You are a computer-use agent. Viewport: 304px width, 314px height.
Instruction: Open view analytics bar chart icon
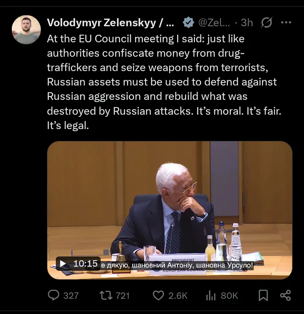click(211, 295)
